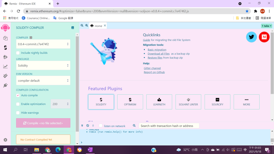
Task: Open the File explorers sidebar icon
Action: (x=5, y=38)
